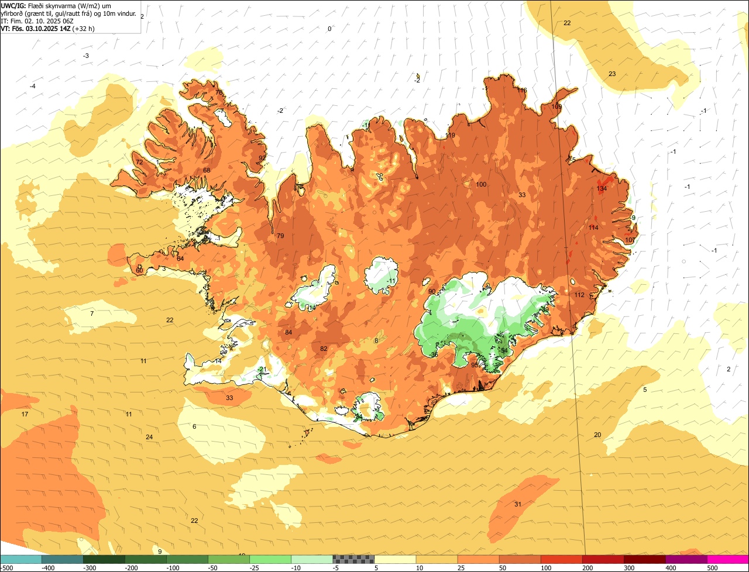The height and width of the screenshot is (572, 749).
Task: Click legend swatch between -10 and -5
Action: [311, 559]
